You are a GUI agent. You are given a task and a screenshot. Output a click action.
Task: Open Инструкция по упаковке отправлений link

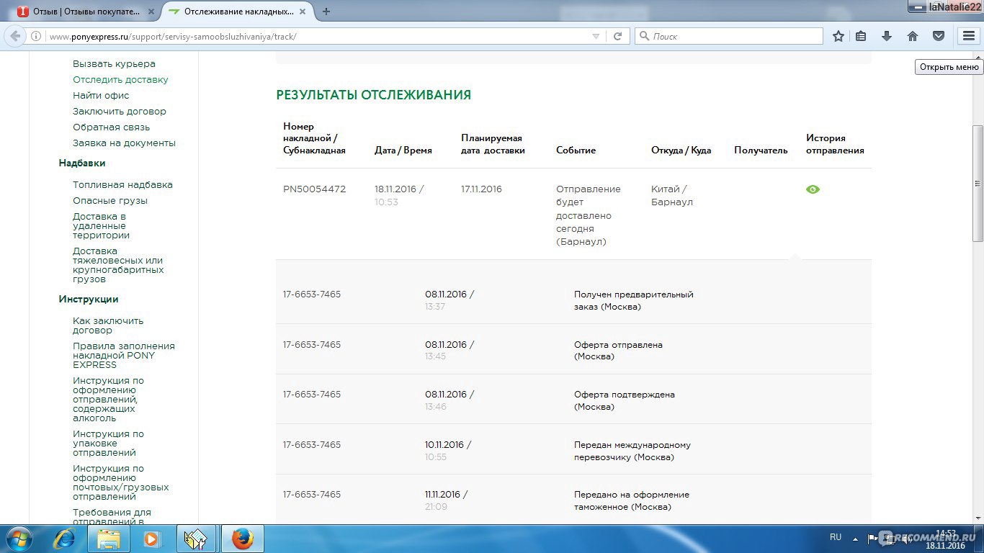(108, 444)
